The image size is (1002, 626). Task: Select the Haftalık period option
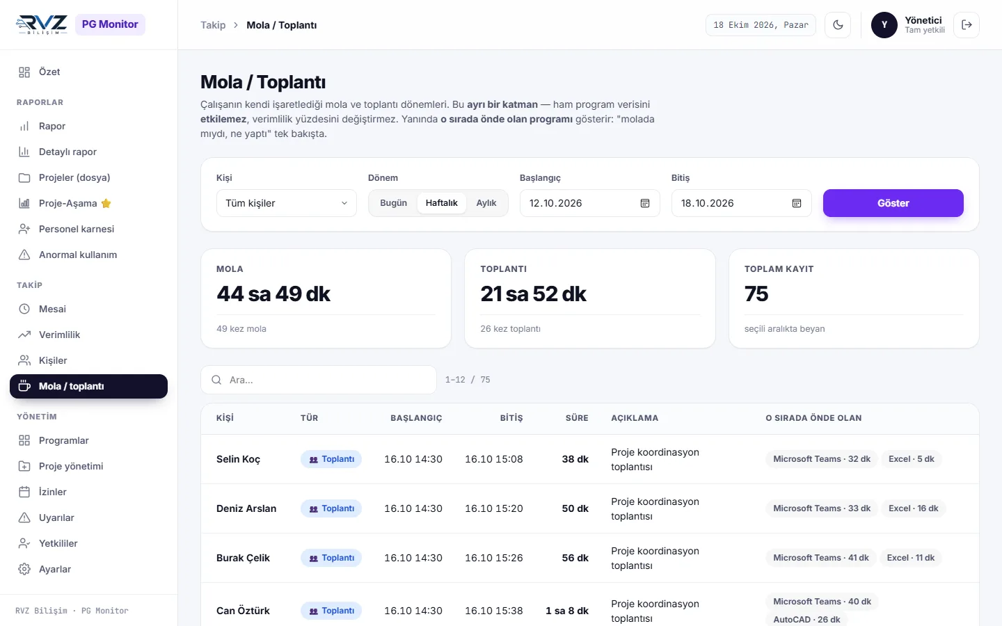442,203
